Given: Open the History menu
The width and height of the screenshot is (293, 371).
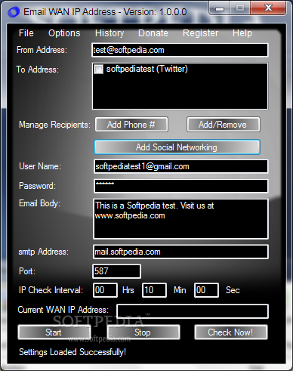Looking at the screenshot, I should tap(109, 33).
